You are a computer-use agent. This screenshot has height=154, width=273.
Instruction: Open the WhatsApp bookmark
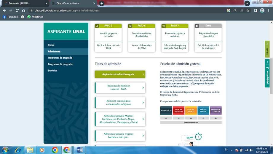click(x=35, y=17)
